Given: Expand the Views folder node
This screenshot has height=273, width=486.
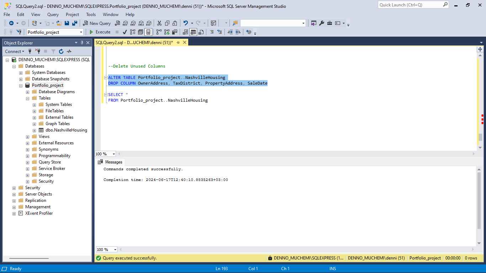Looking at the screenshot, I should click(x=27, y=136).
